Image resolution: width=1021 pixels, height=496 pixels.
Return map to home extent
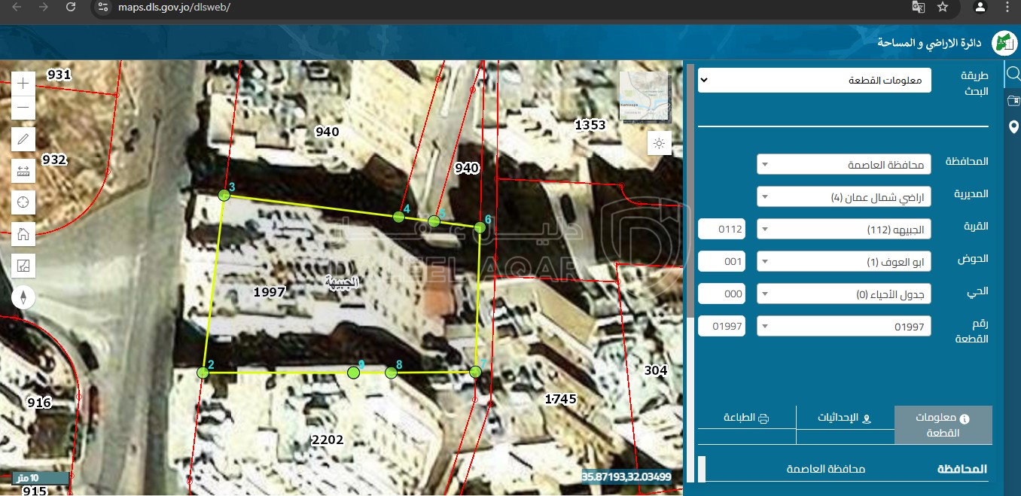(23, 234)
